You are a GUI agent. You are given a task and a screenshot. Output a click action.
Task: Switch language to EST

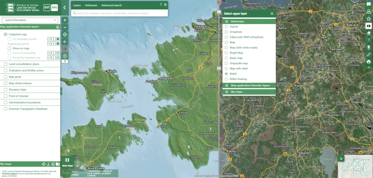47,7
